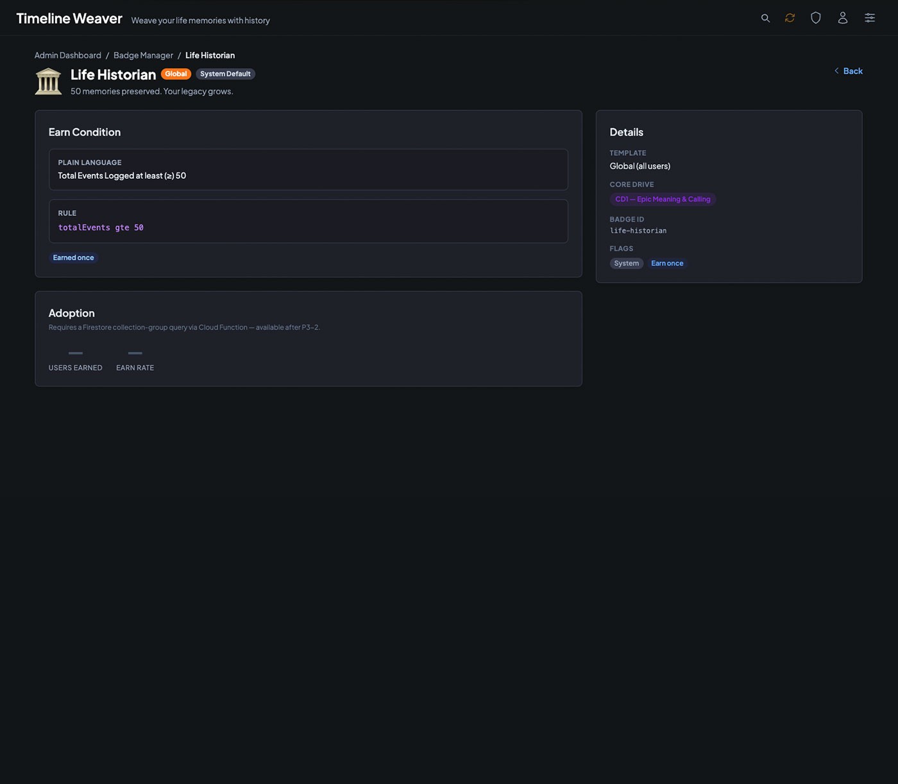
Task: Select the totalEvents gte 50 rule code
Action: (101, 228)
